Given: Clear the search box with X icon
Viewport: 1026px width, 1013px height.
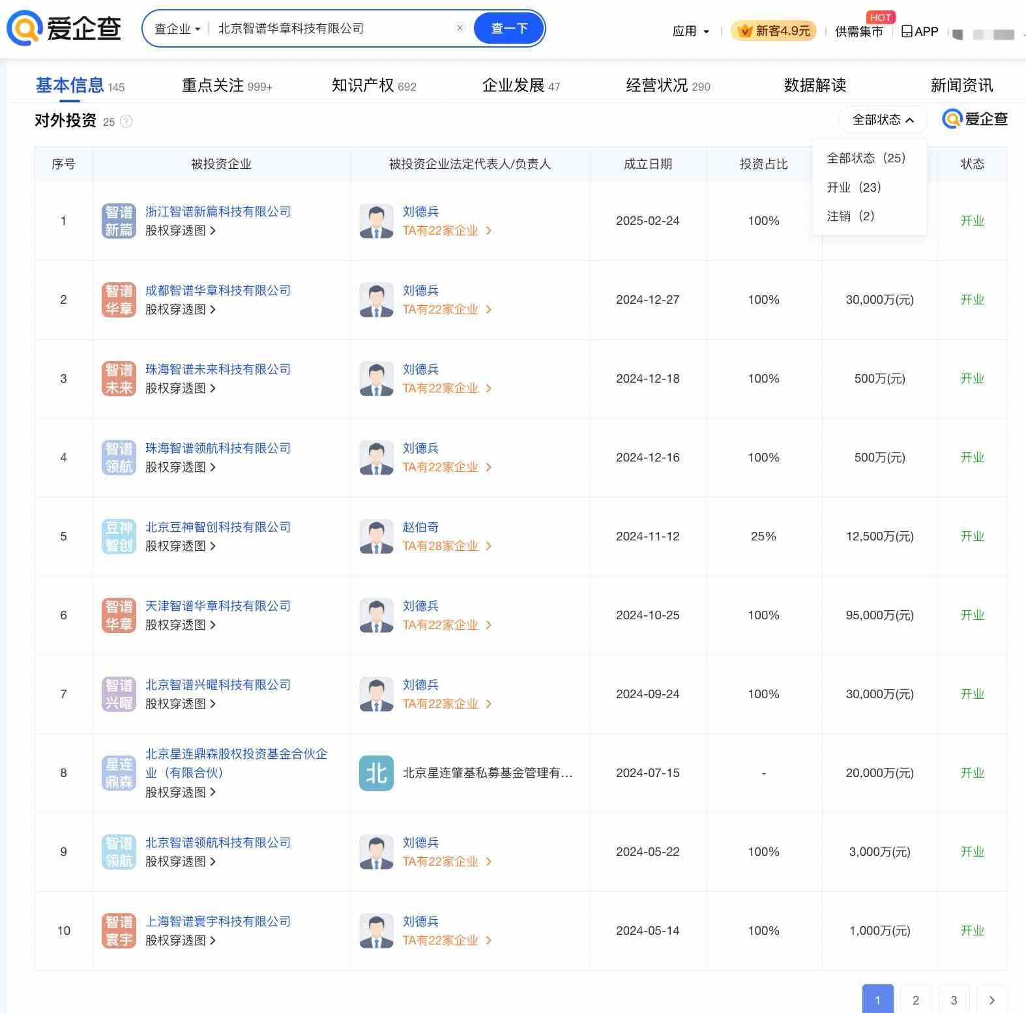Looking at the screenshot, I should click(460, 28).
